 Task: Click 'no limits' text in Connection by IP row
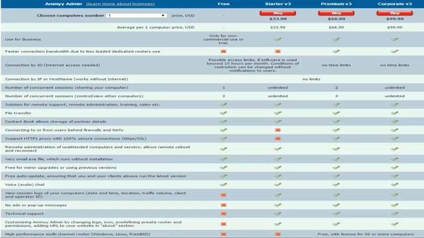pos(311,79)
